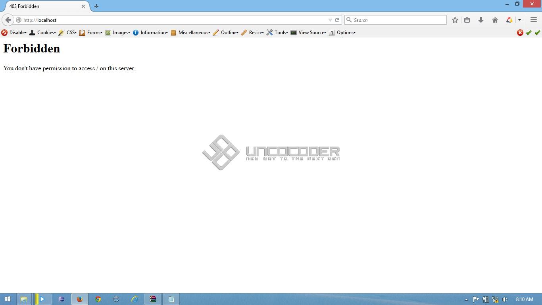Expand the extension button dropdown arrow
The image size is (542, 305).
point(519,20)
